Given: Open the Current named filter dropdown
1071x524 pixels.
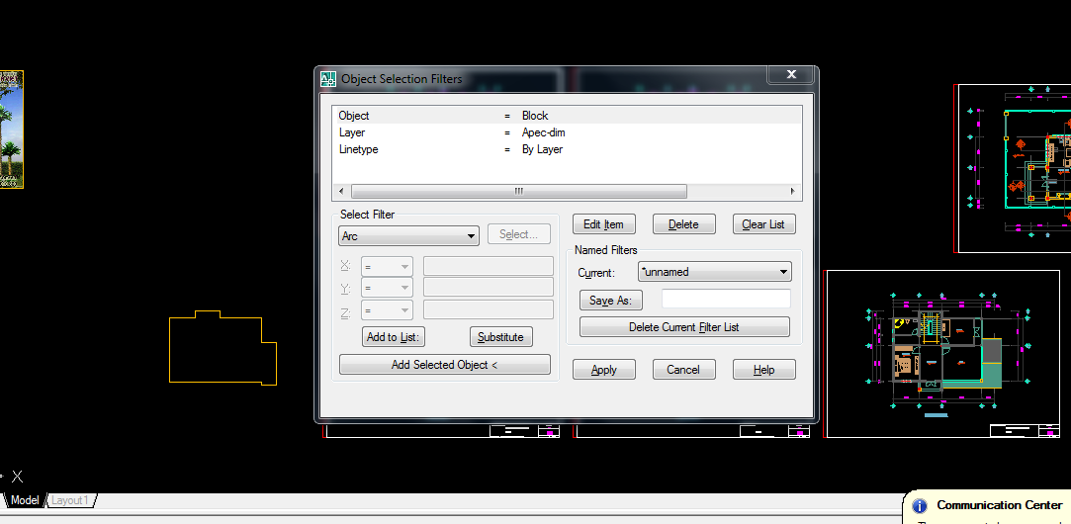Looking at the screenshot, I should click(x=714, y=271).
